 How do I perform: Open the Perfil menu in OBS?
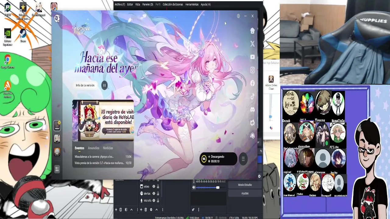[158, 4]
